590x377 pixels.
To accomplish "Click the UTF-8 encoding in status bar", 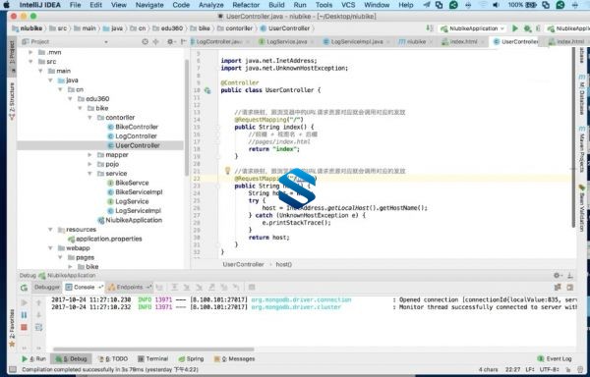I will click(x=550, y=369).
